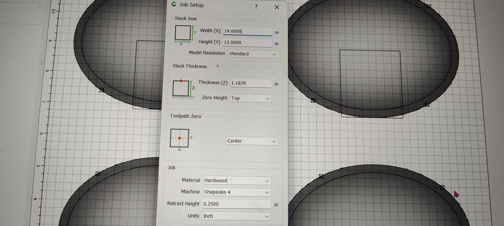Open the Units dropdown showing Inch
Screen dimensions: 504x226
(x=236, y=216)
